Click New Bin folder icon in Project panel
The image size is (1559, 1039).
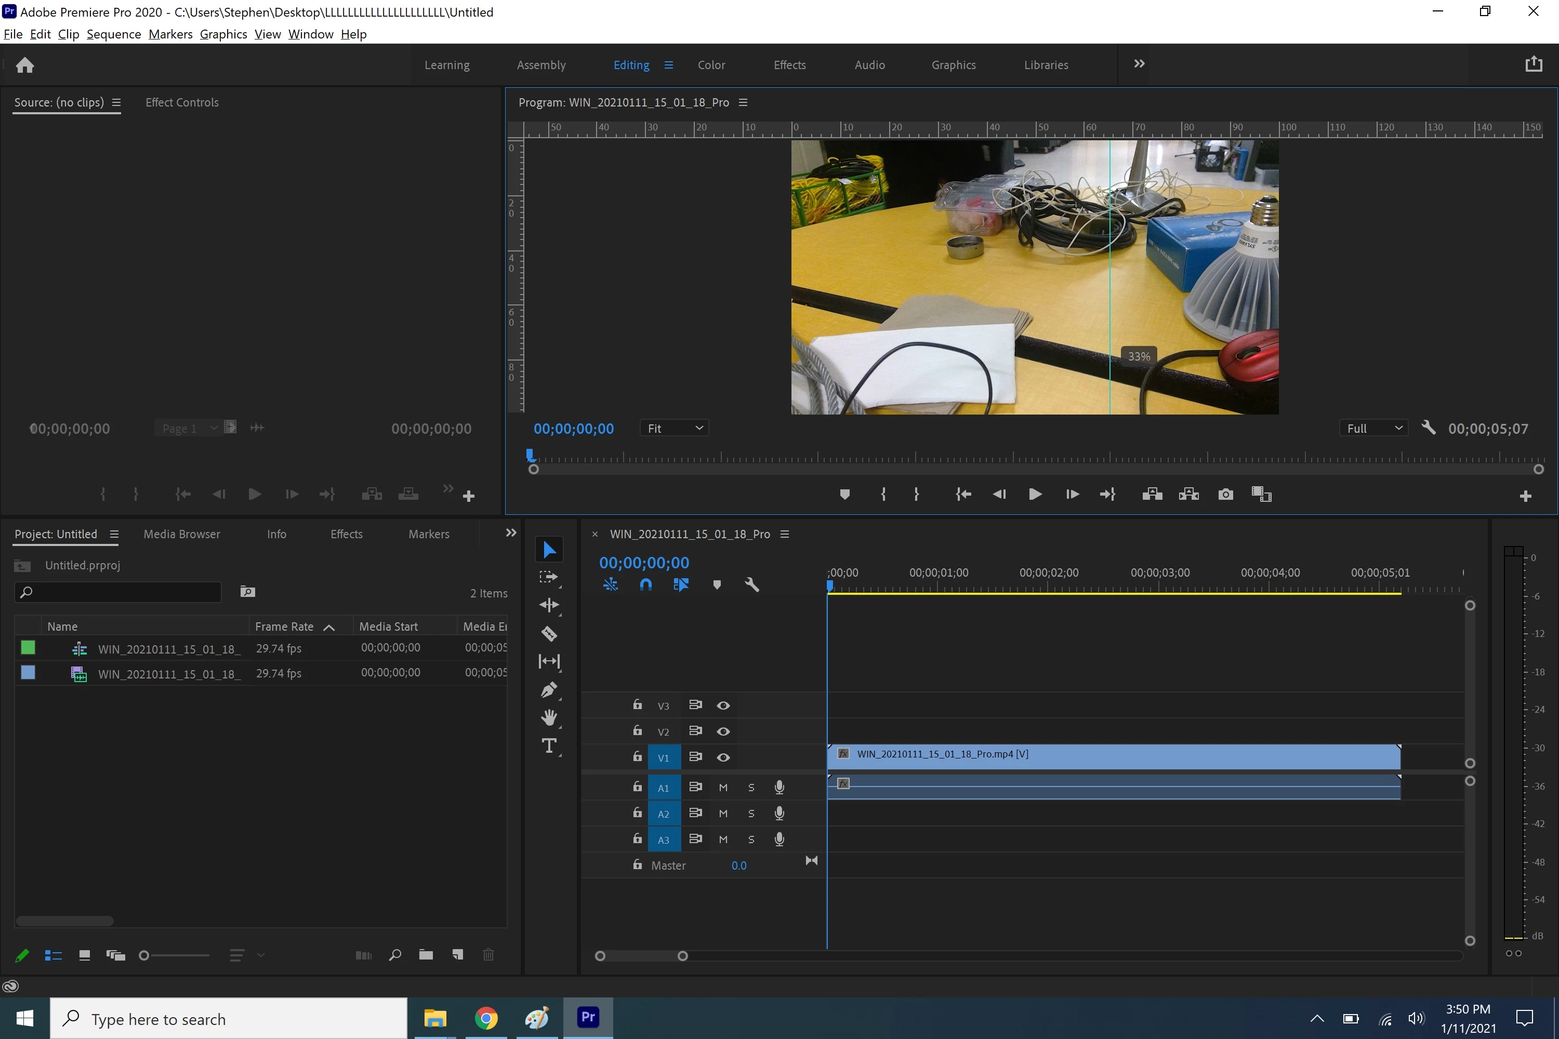click(x=426, y=955)
